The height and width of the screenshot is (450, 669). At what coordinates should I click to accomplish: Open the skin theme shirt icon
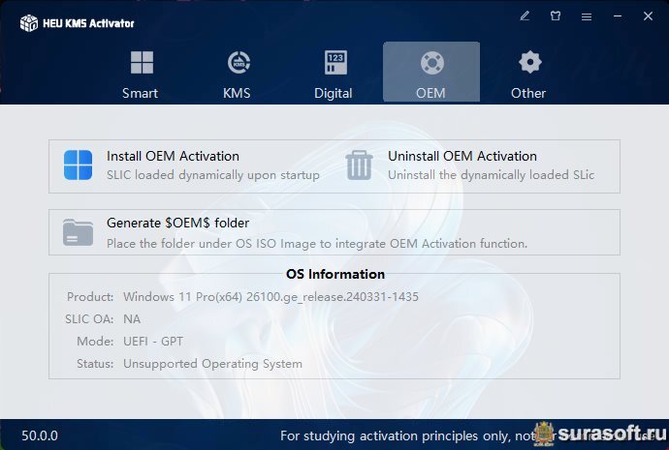click(556, 16)
